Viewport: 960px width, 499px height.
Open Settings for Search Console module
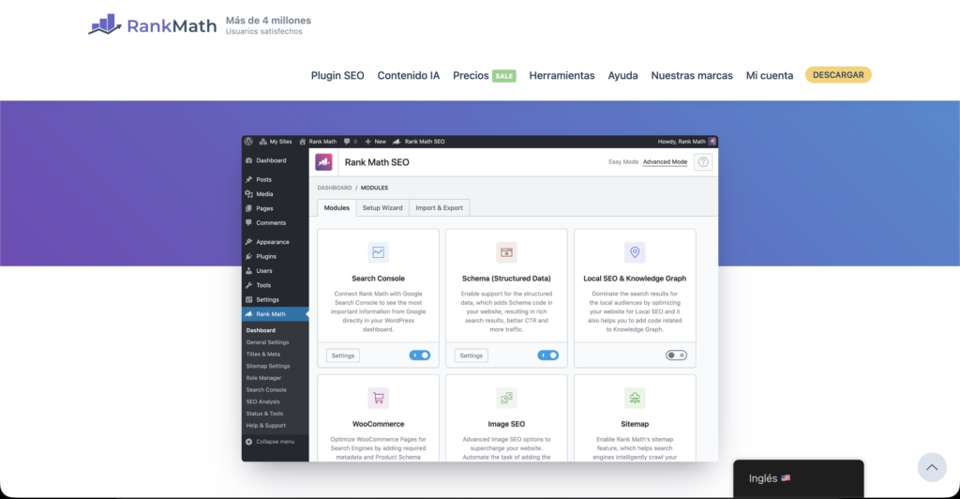[x=343, y=355]
